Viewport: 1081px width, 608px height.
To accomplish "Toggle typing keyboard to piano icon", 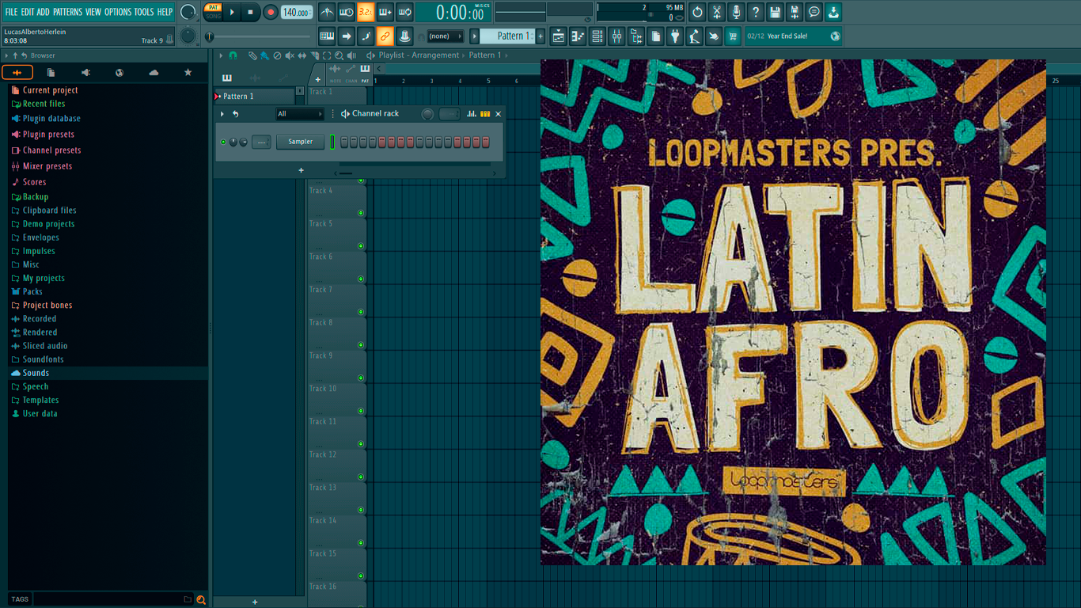I will point(327,36).
